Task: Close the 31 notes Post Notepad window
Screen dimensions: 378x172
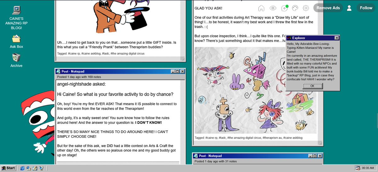Action: point(320,156)
